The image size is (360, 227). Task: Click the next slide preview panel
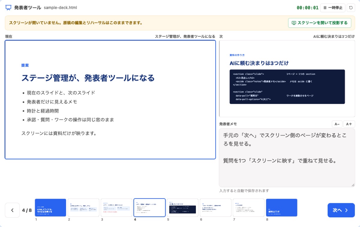(287, 79)
